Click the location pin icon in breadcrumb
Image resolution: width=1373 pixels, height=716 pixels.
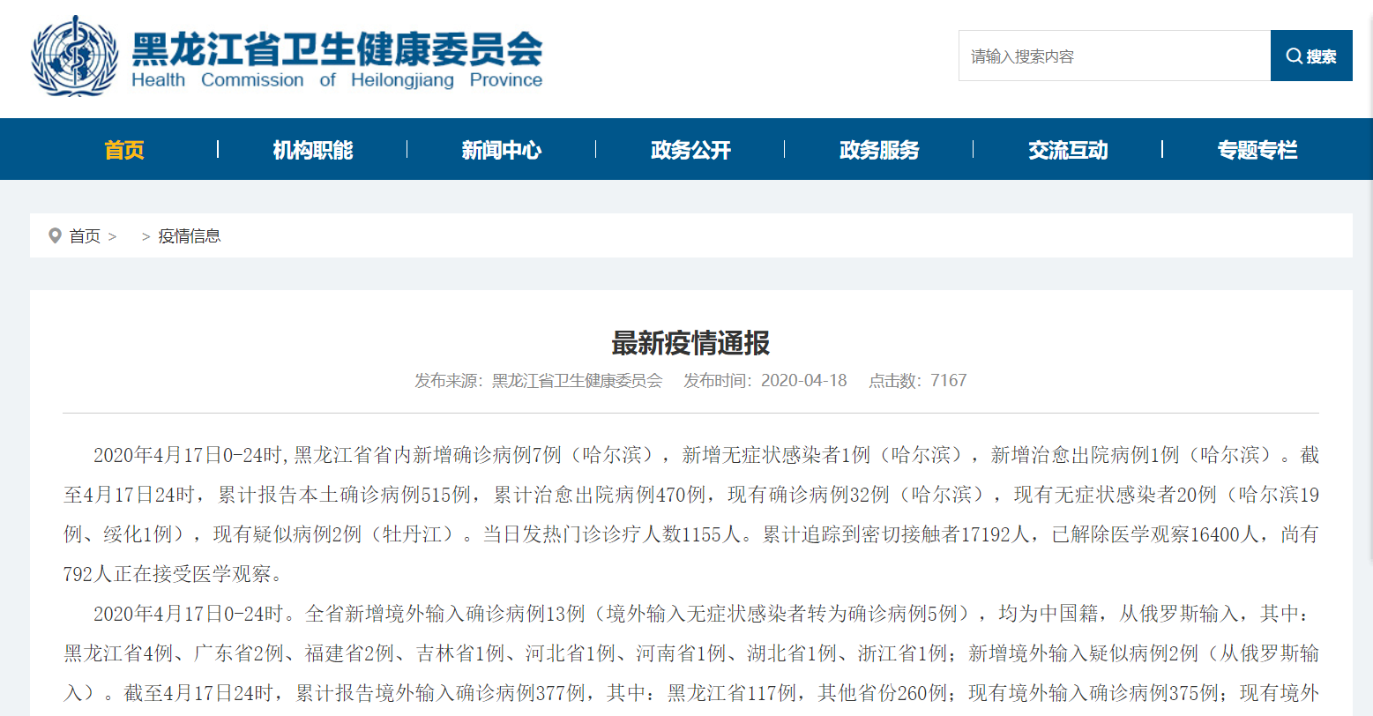[55, 235]
